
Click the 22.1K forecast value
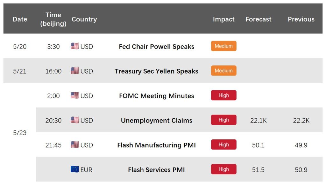[259, 121]
